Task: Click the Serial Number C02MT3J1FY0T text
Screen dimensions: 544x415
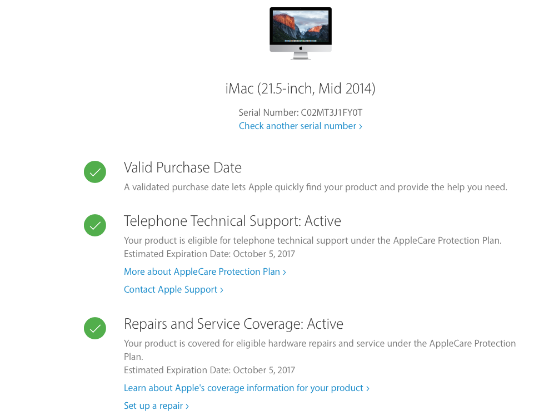Action: pos(301,112)
